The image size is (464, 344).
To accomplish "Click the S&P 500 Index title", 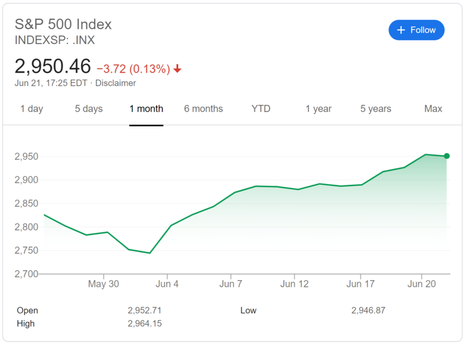I will point(63,24).
